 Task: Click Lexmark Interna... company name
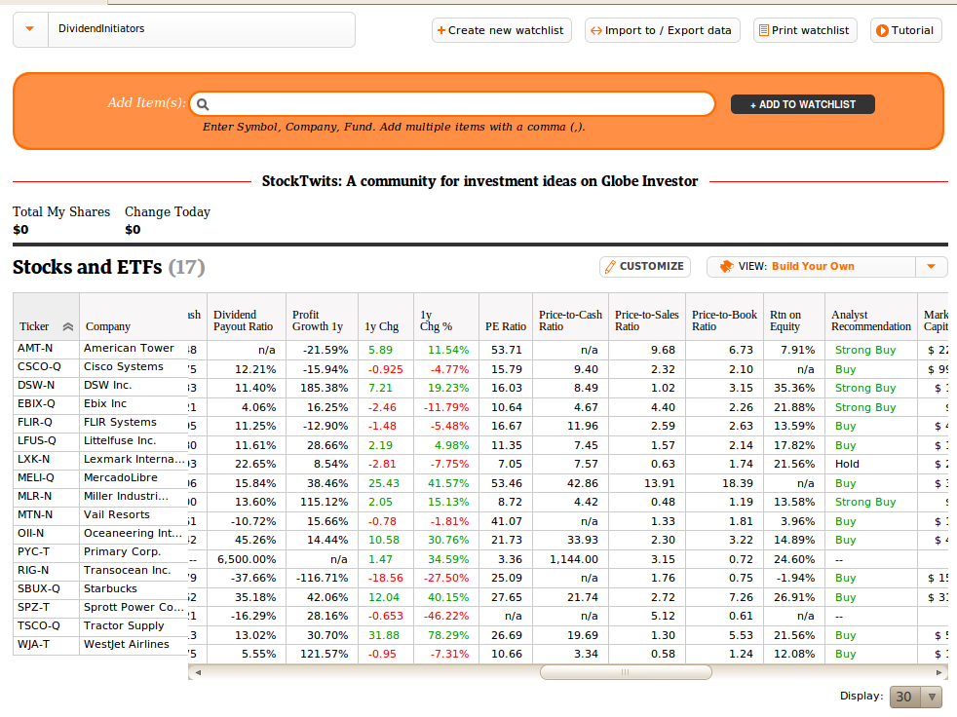tap(134, 459)
